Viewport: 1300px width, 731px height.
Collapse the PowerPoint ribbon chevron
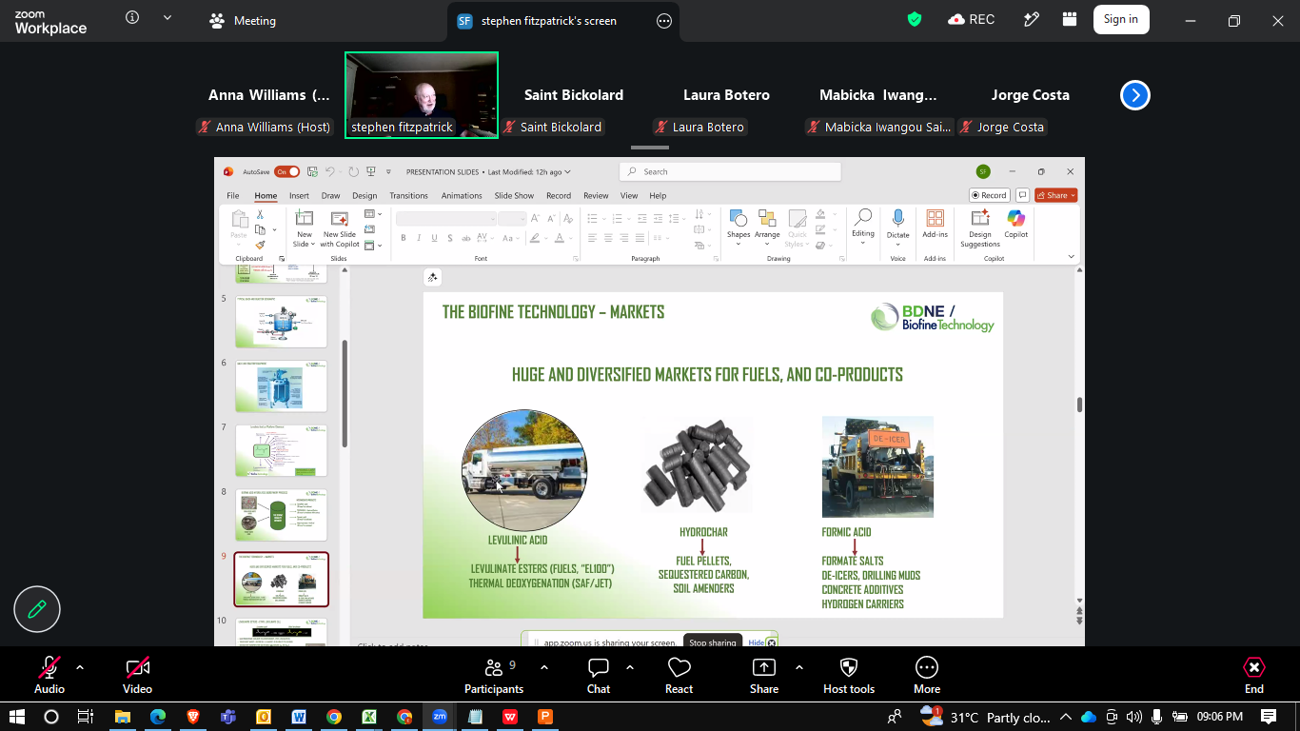coord(1072,256)
